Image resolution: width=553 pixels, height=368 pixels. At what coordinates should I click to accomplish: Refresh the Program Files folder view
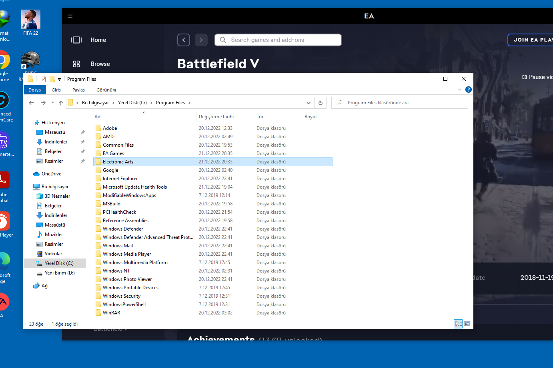[x=320, y=103]
